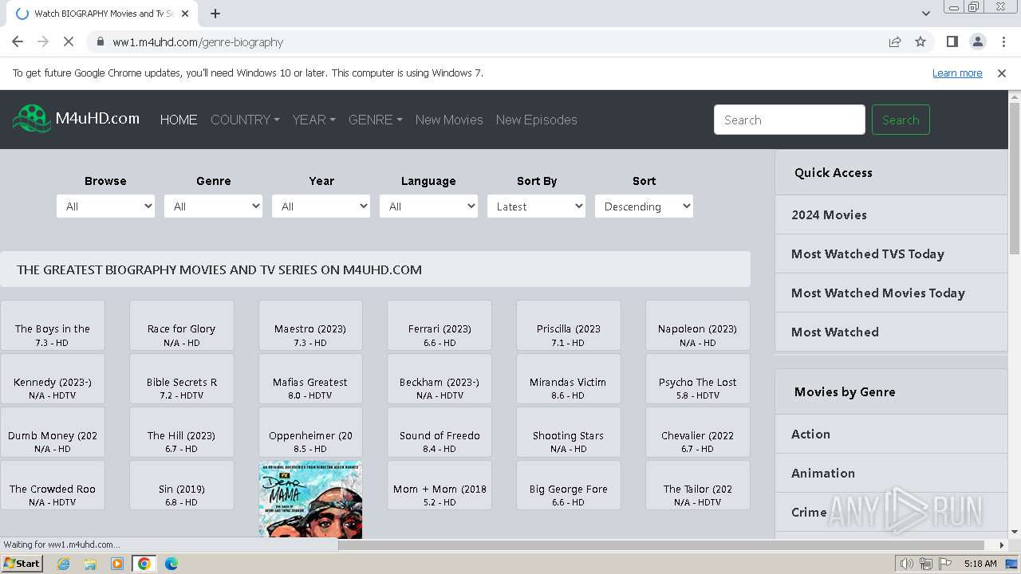Open the Action genre link
This screenshot has height=574, width=1021.
pos(891,434)
